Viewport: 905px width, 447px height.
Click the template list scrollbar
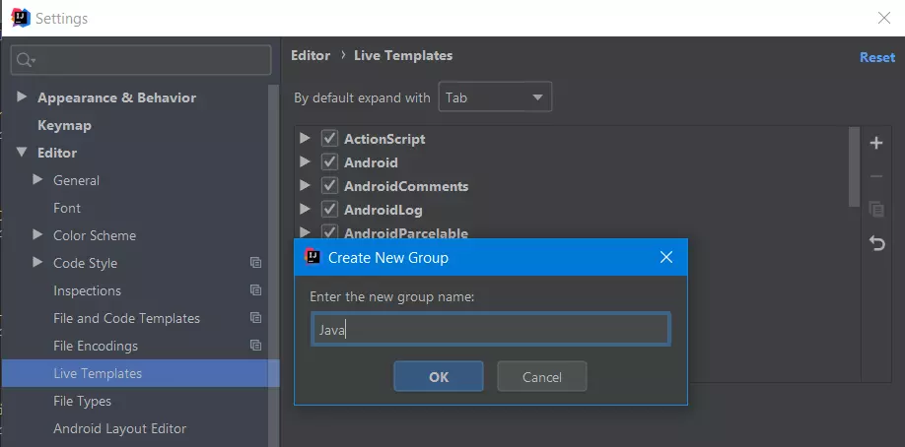(854, 167)
